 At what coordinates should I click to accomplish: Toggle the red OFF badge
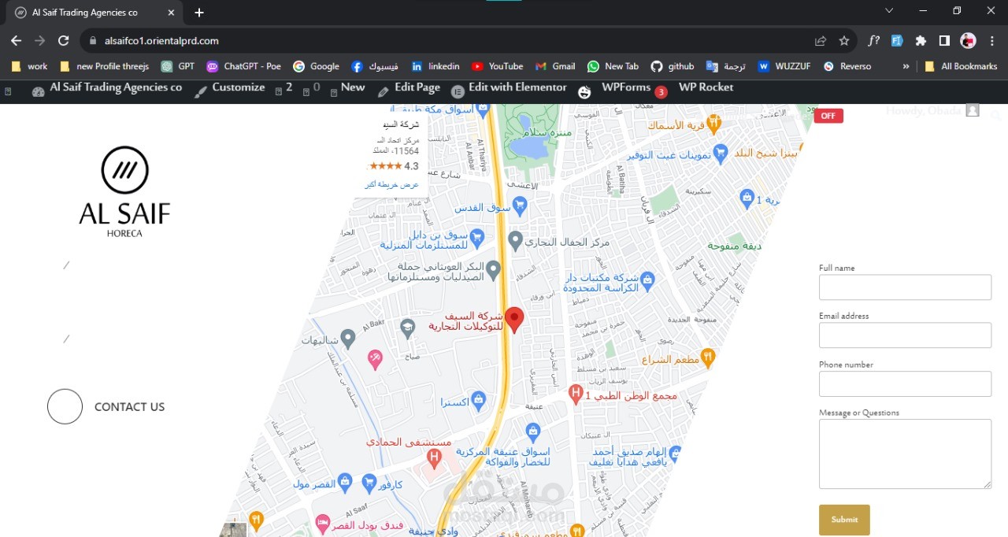pos(828,116)
